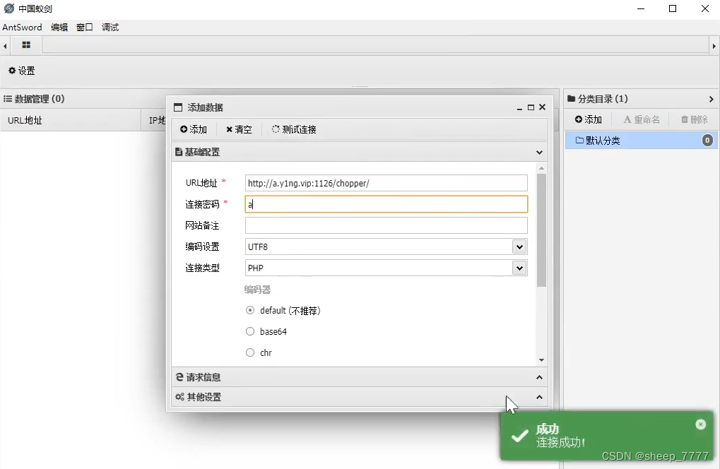The image size is (720, 469).
Task: Close the 添加数据 dialog
Action: click(542, 107)
